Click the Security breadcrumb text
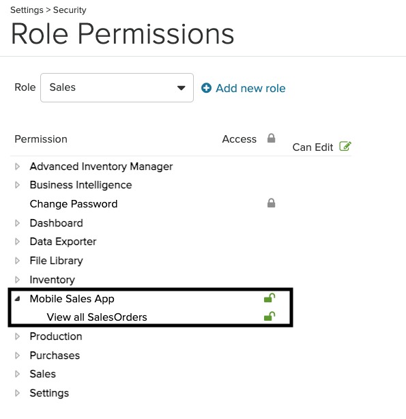Screen dimensions: 406x419 (x=70, y=10)
